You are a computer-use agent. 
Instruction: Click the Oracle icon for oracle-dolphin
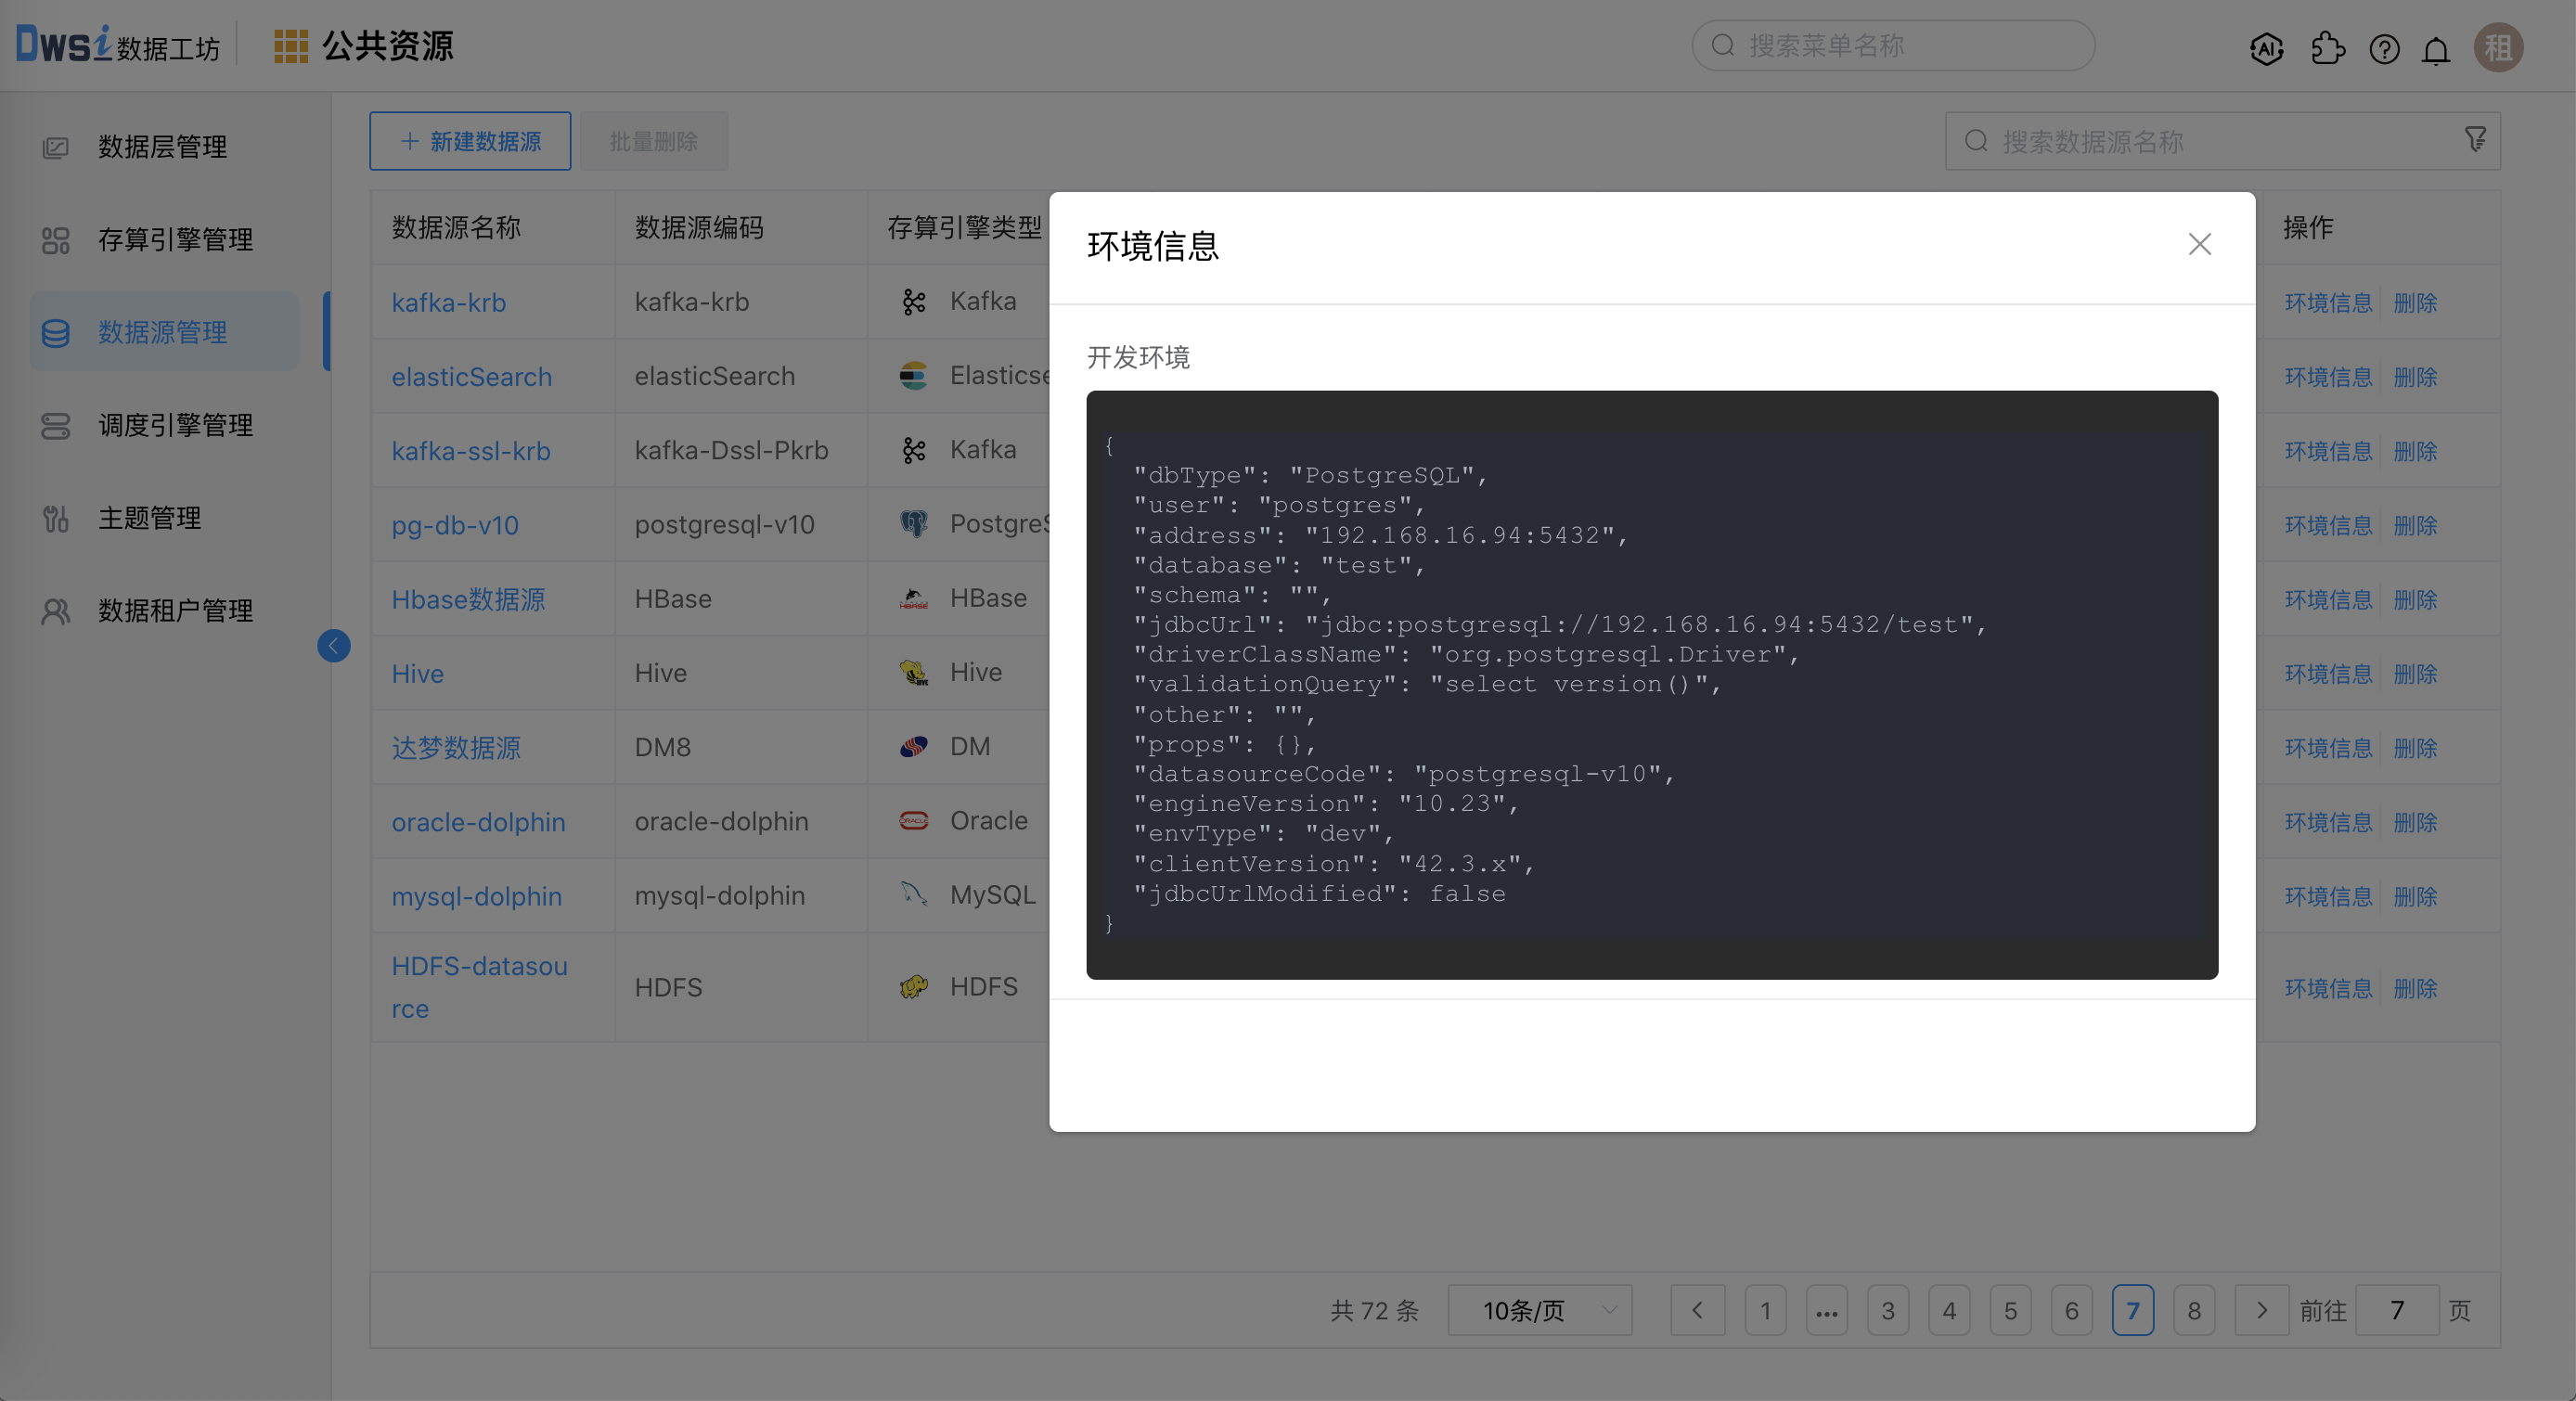tap(913, 821)
